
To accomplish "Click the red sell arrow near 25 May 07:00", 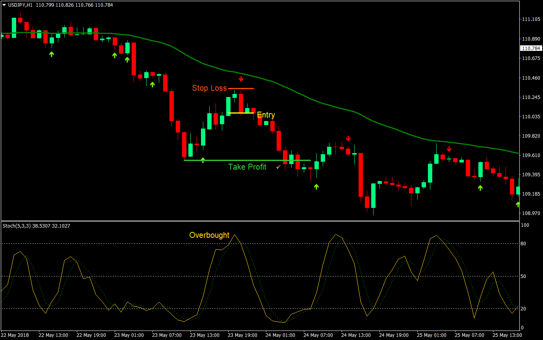I will click(449, 149).
